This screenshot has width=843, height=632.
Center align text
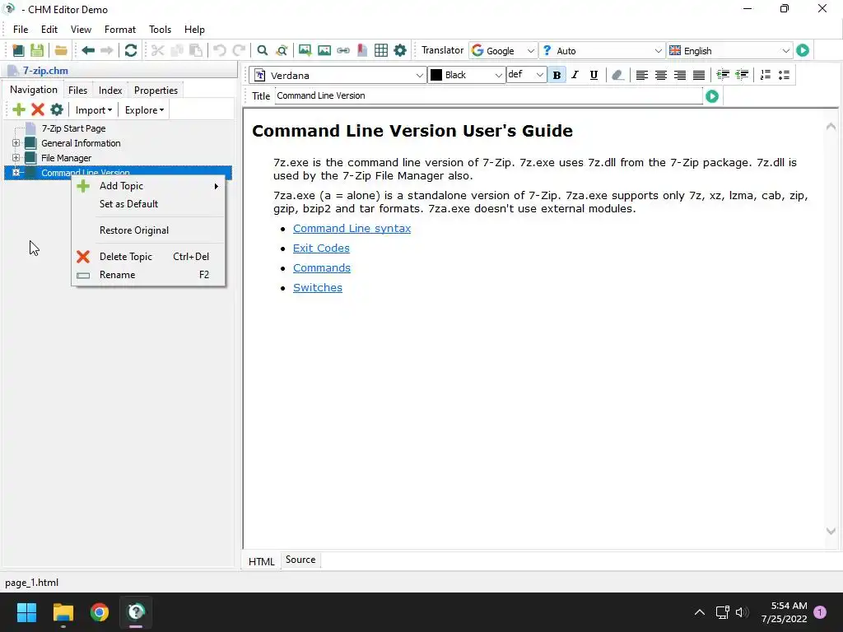coord(661,75)
